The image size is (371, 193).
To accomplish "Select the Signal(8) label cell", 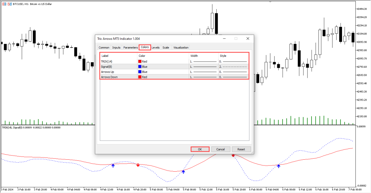I will pos(118,67).
